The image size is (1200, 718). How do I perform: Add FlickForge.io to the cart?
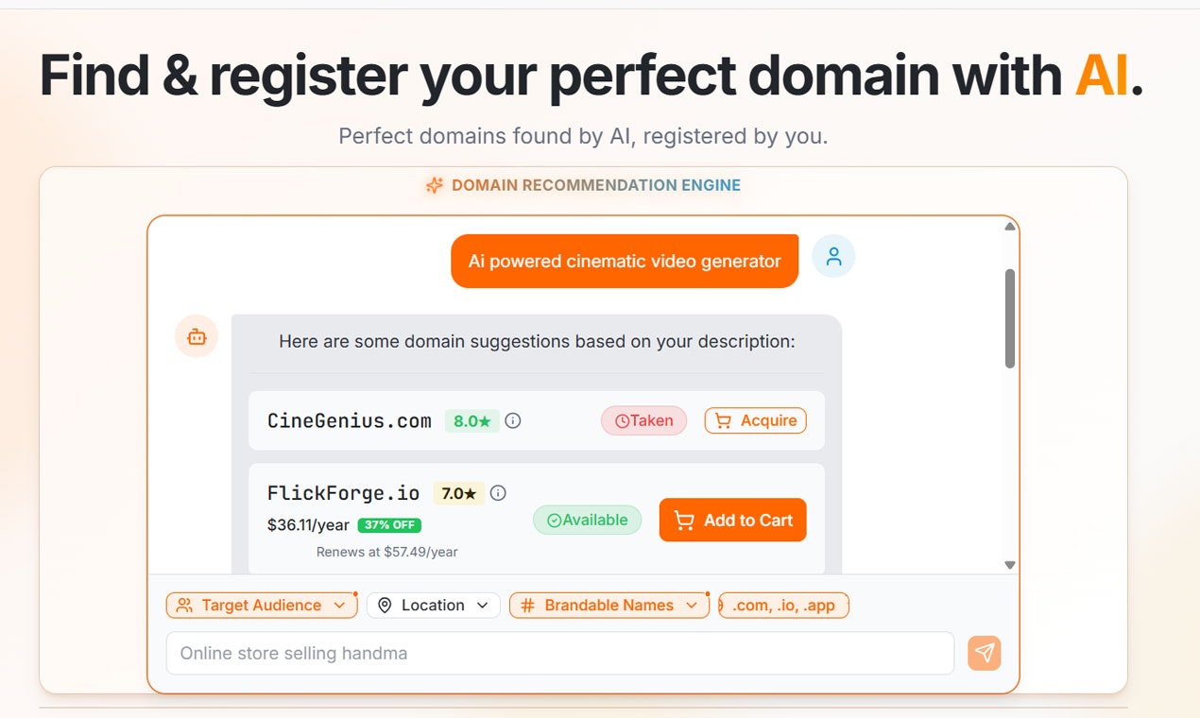[x=732, y=520]
